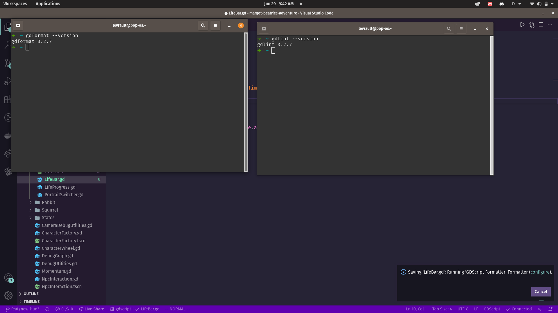Open the right terminal's hamburger menu
558x313 pixels.
[x=461, y=29]
